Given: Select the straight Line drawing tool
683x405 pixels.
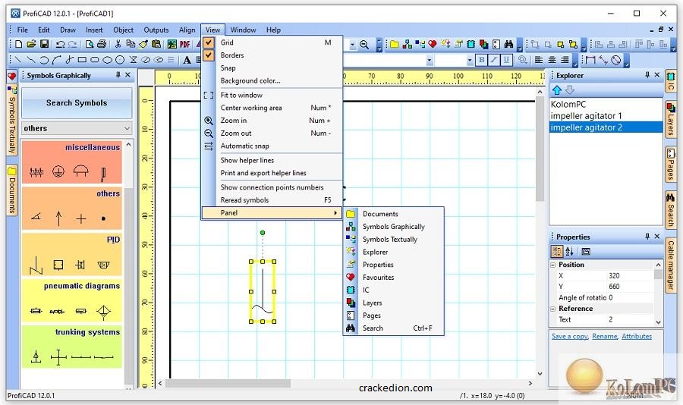Looking at the screenshot, I should point(17,60).
